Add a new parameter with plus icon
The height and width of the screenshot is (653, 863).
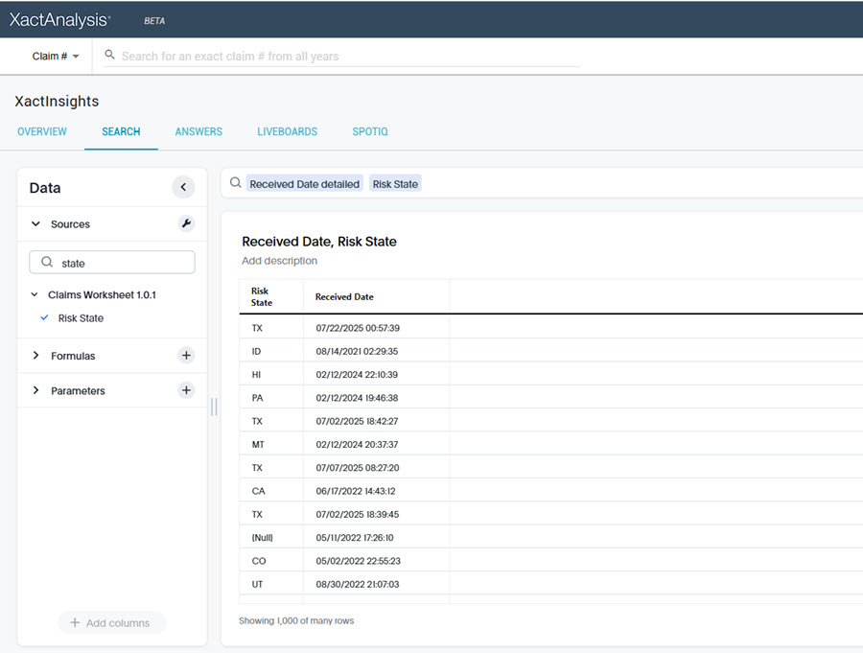point(186,390)
